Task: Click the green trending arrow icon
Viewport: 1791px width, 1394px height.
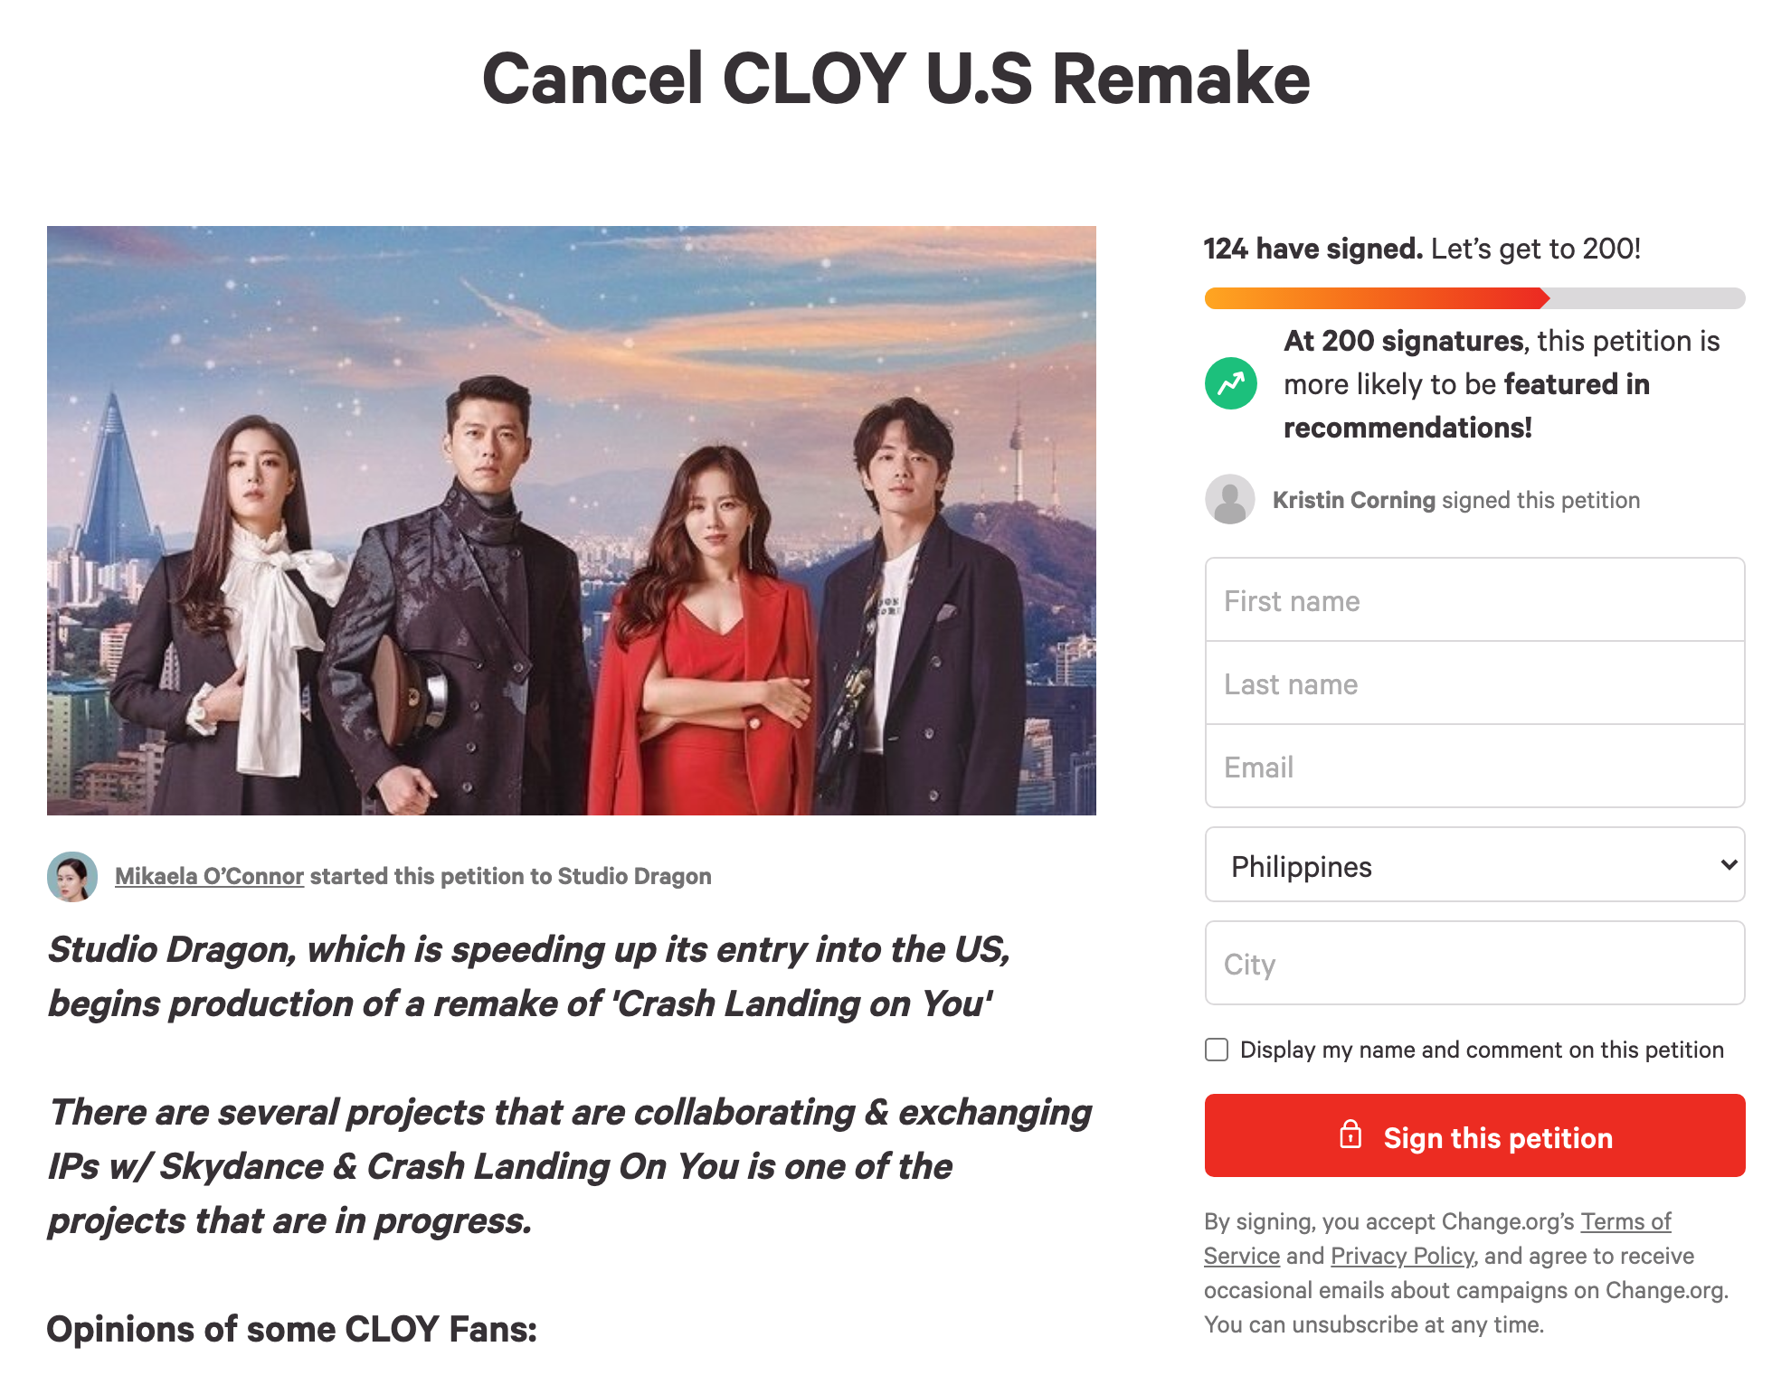Action: pos(1230,383)
